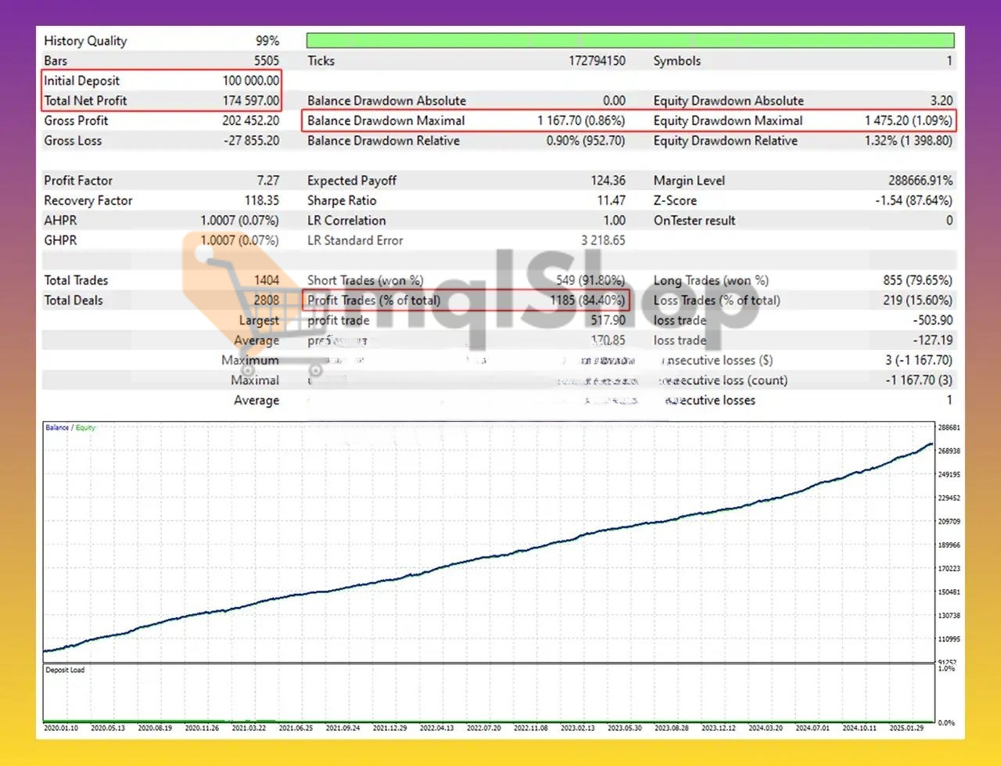Click the OnTester result field

coord(694,220)
